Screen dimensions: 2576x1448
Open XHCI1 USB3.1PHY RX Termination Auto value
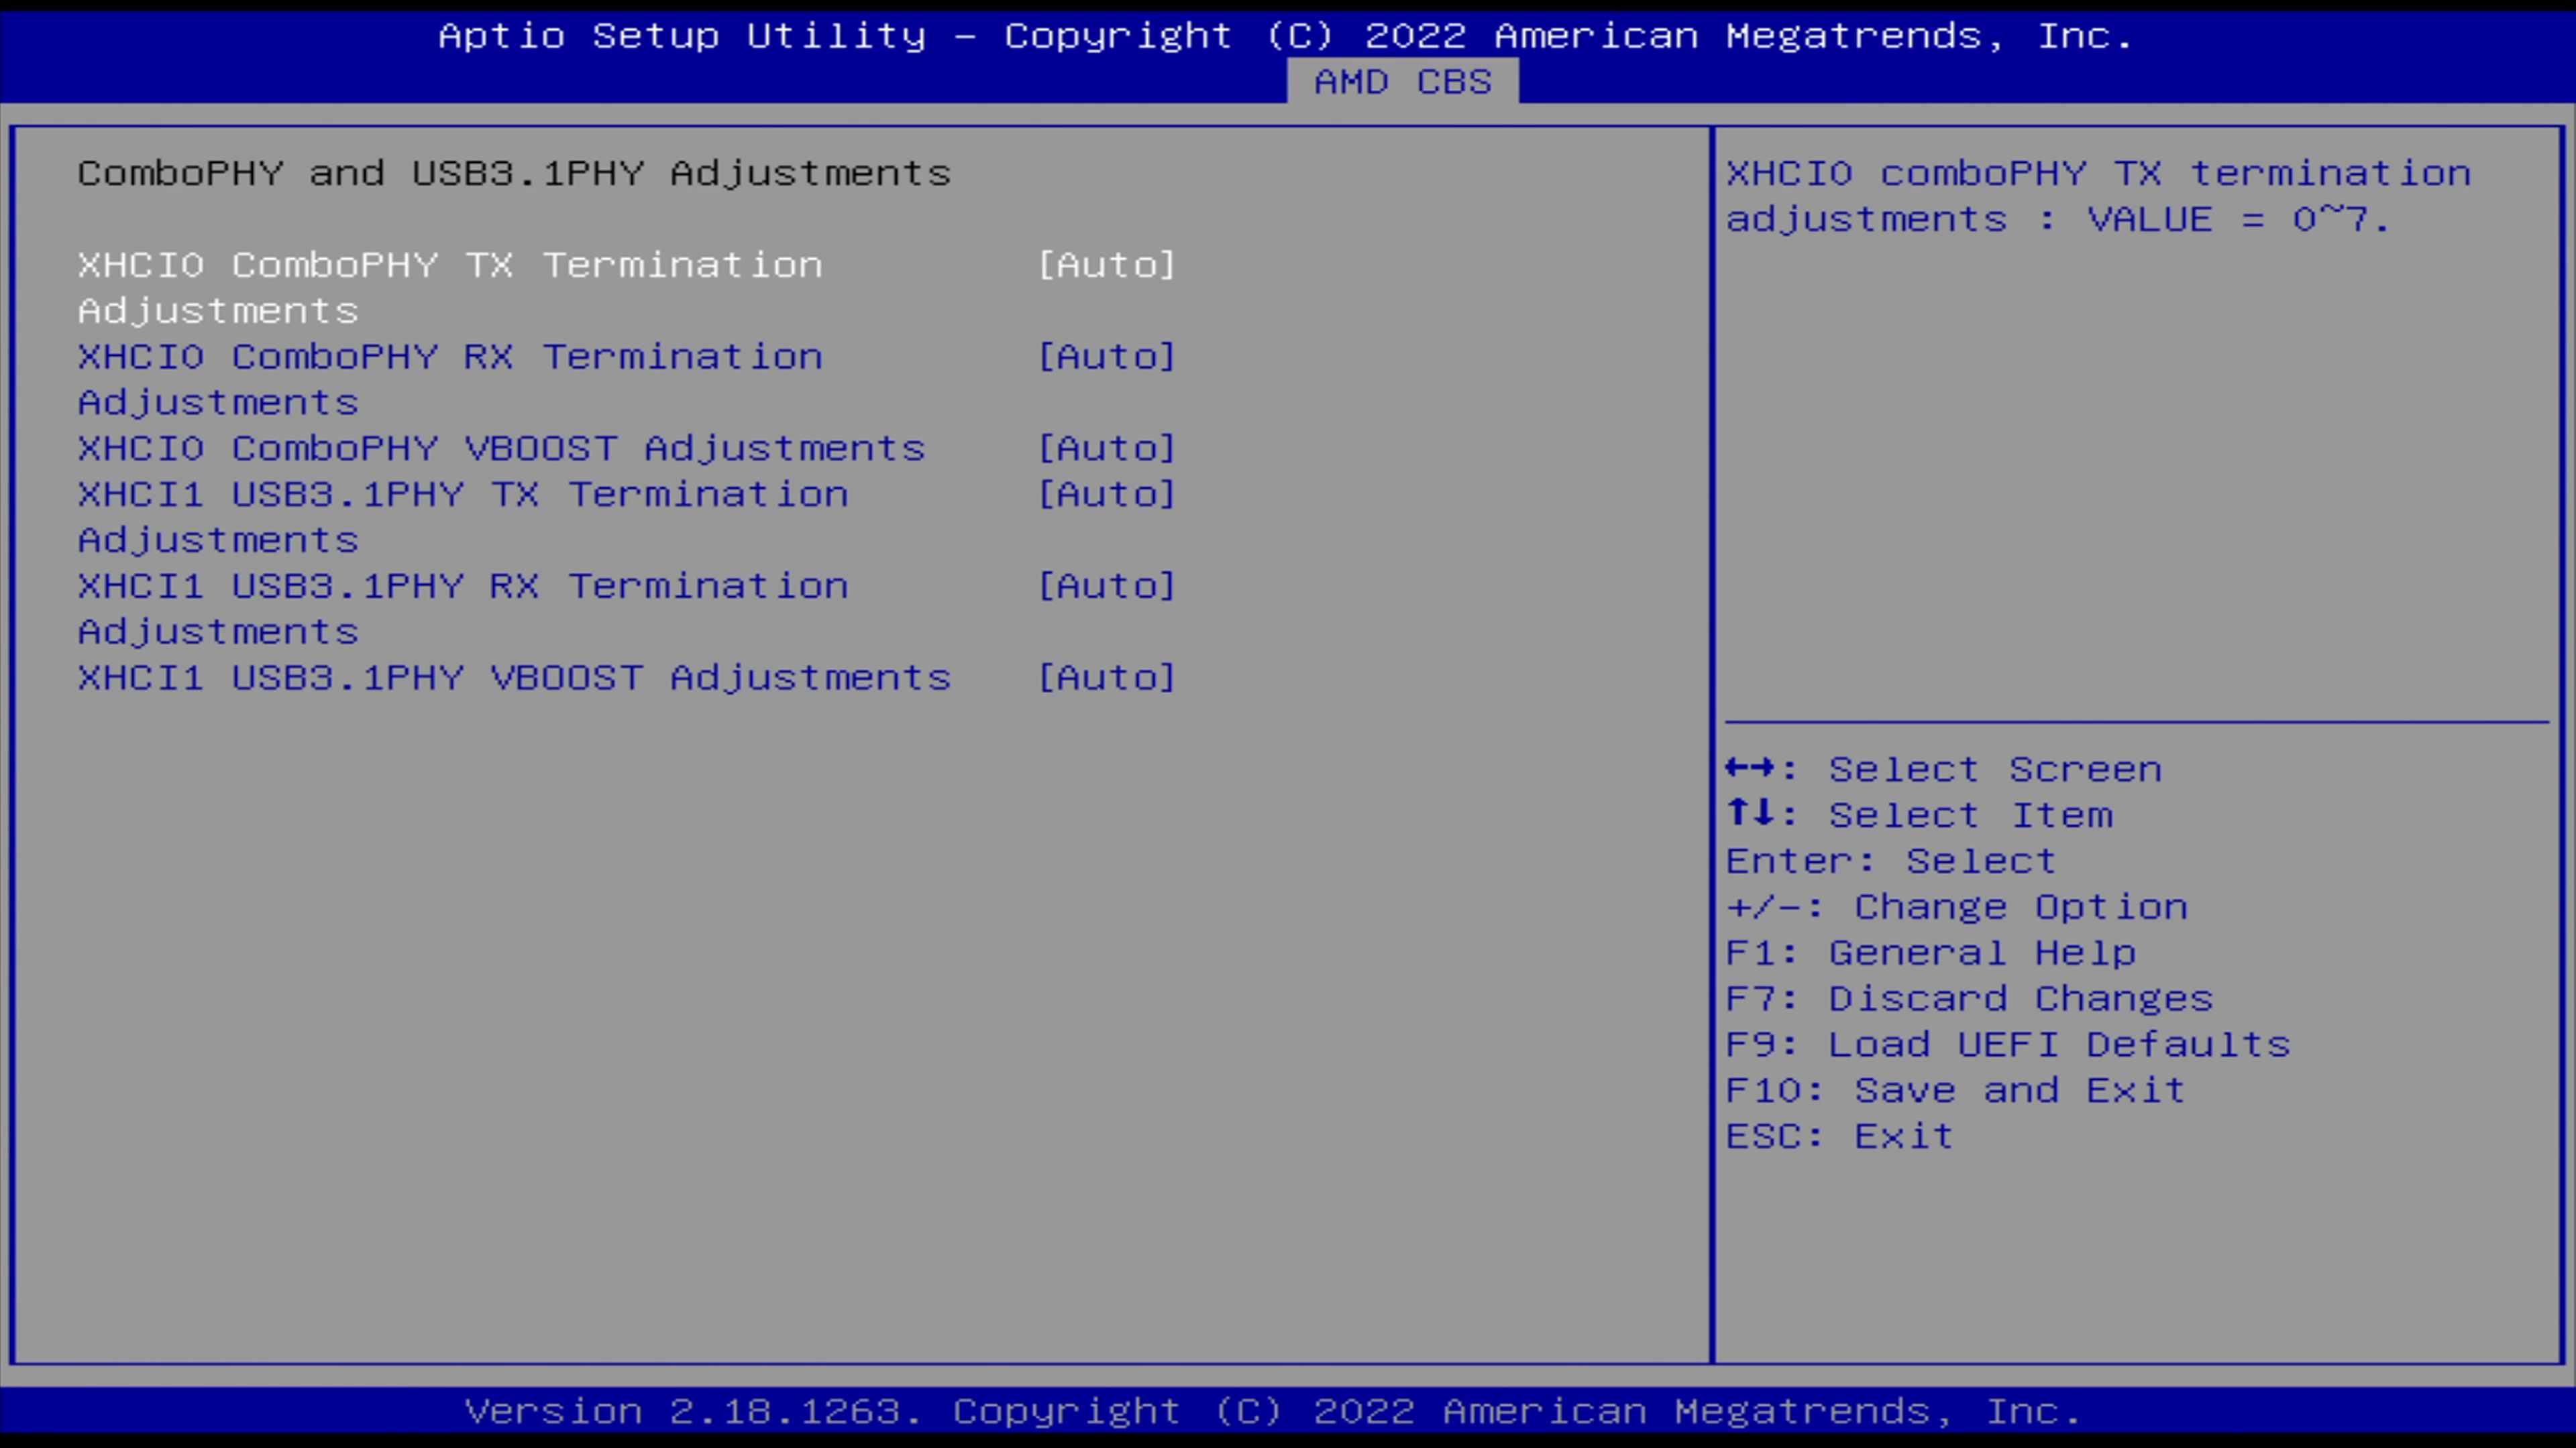pos(1106,586)
